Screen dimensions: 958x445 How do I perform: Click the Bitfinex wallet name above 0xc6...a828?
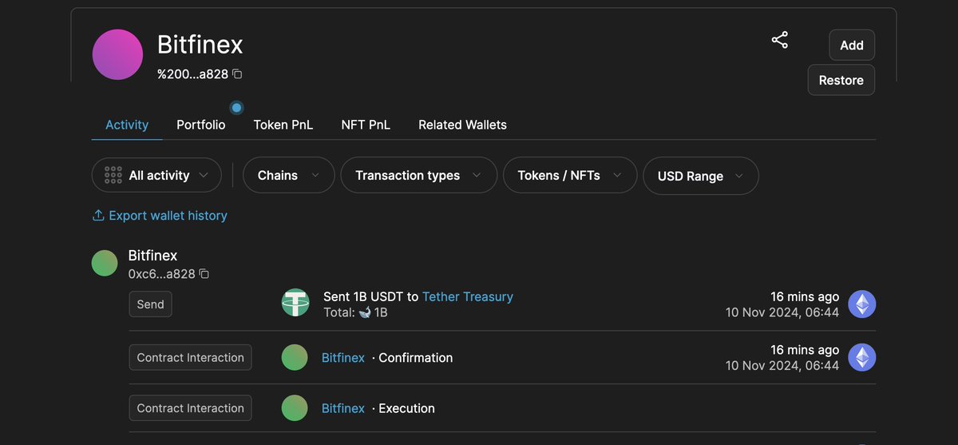point(152,256)
